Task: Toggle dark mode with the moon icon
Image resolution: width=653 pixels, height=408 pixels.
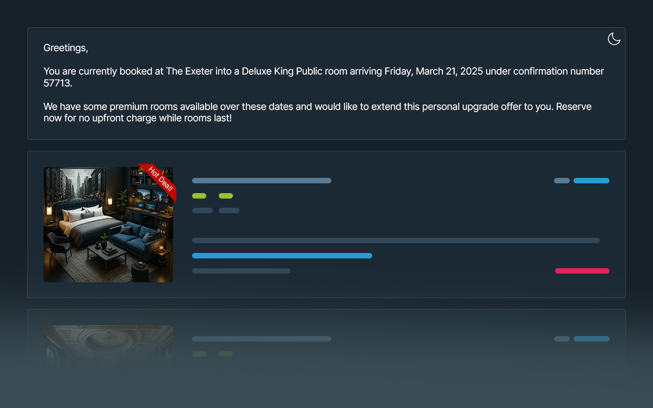Action: click(614, 39)
